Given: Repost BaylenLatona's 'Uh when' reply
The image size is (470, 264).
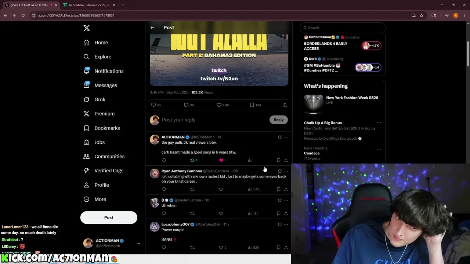Looking at the screenshot, I should point(192,213).
